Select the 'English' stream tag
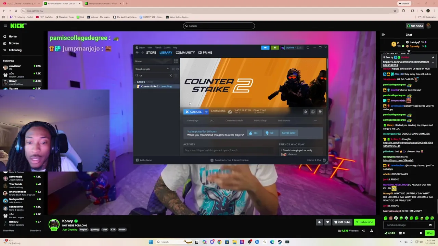This screenshot has height=246, width=438. 83,230
